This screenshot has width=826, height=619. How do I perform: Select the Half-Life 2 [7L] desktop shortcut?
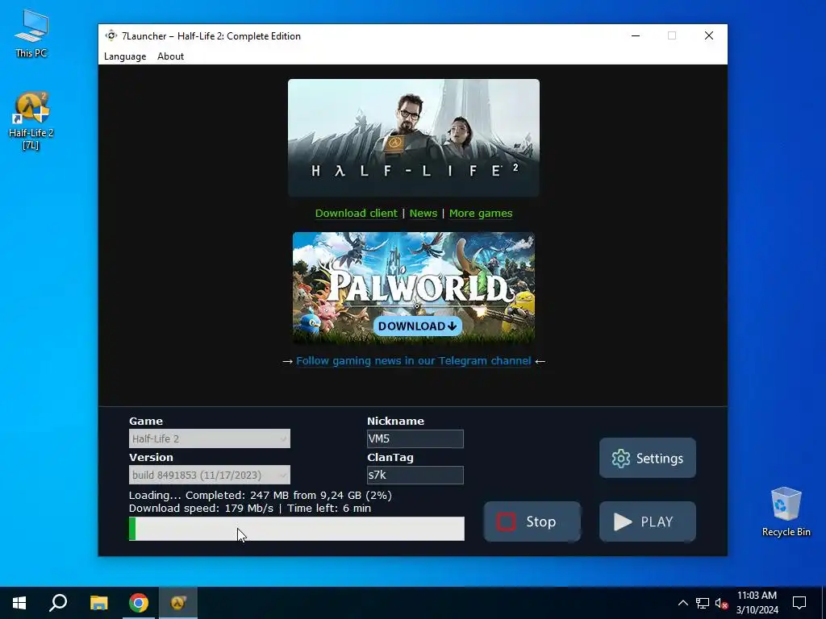coord(31,121)
